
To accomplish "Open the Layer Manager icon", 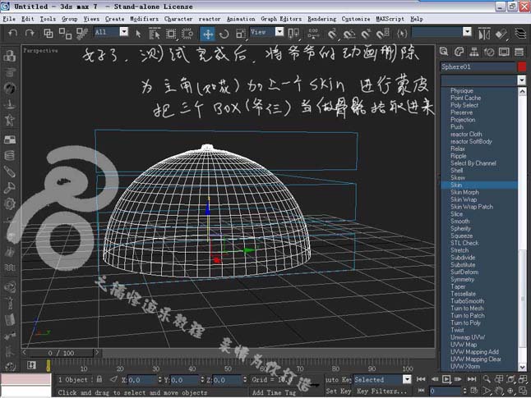I will tap(520, 34).
